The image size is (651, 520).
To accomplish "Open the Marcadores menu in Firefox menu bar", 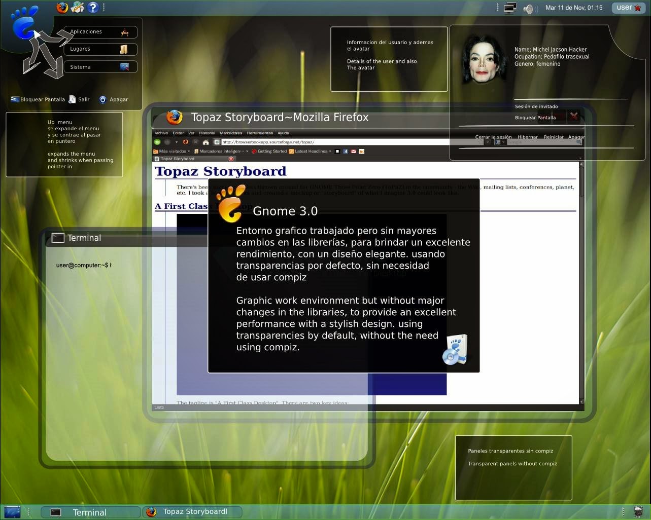I will 231,133.
